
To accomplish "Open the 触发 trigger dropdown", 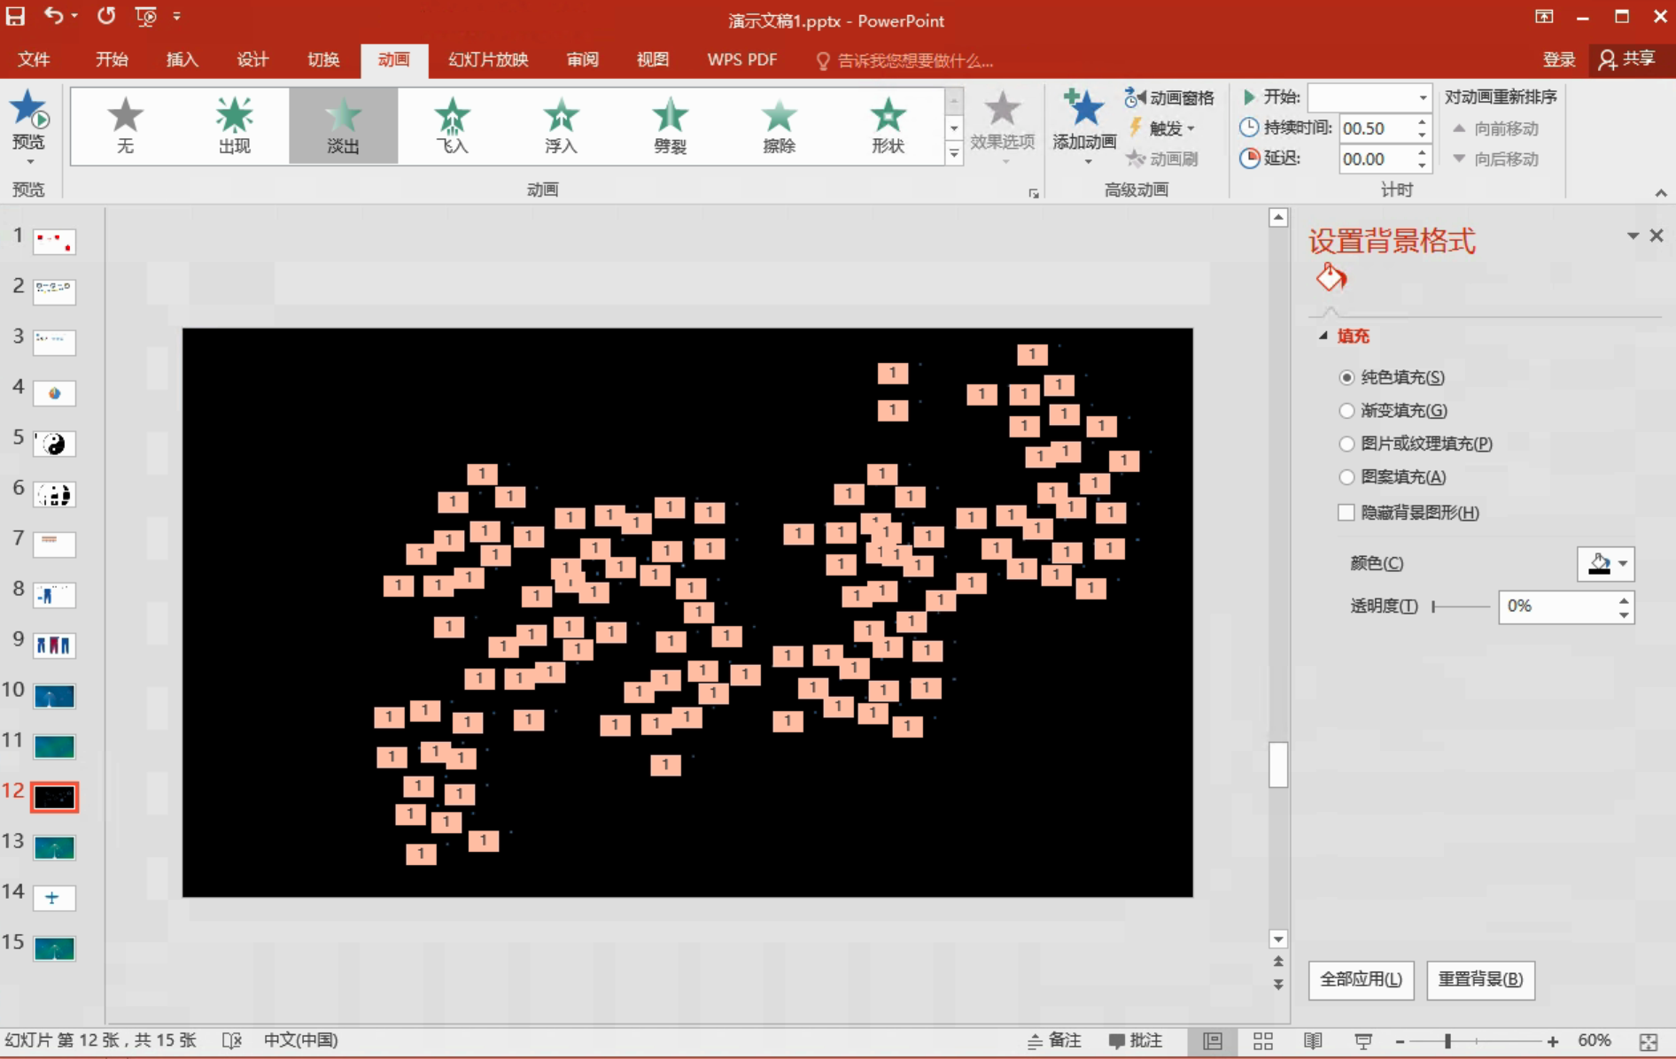I will [1164, 128].
